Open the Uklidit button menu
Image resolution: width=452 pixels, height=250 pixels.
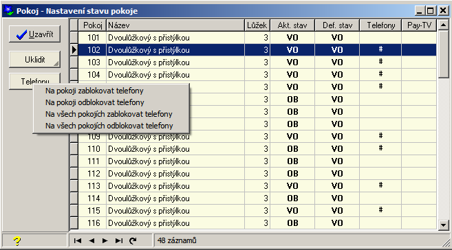[34, 60]
